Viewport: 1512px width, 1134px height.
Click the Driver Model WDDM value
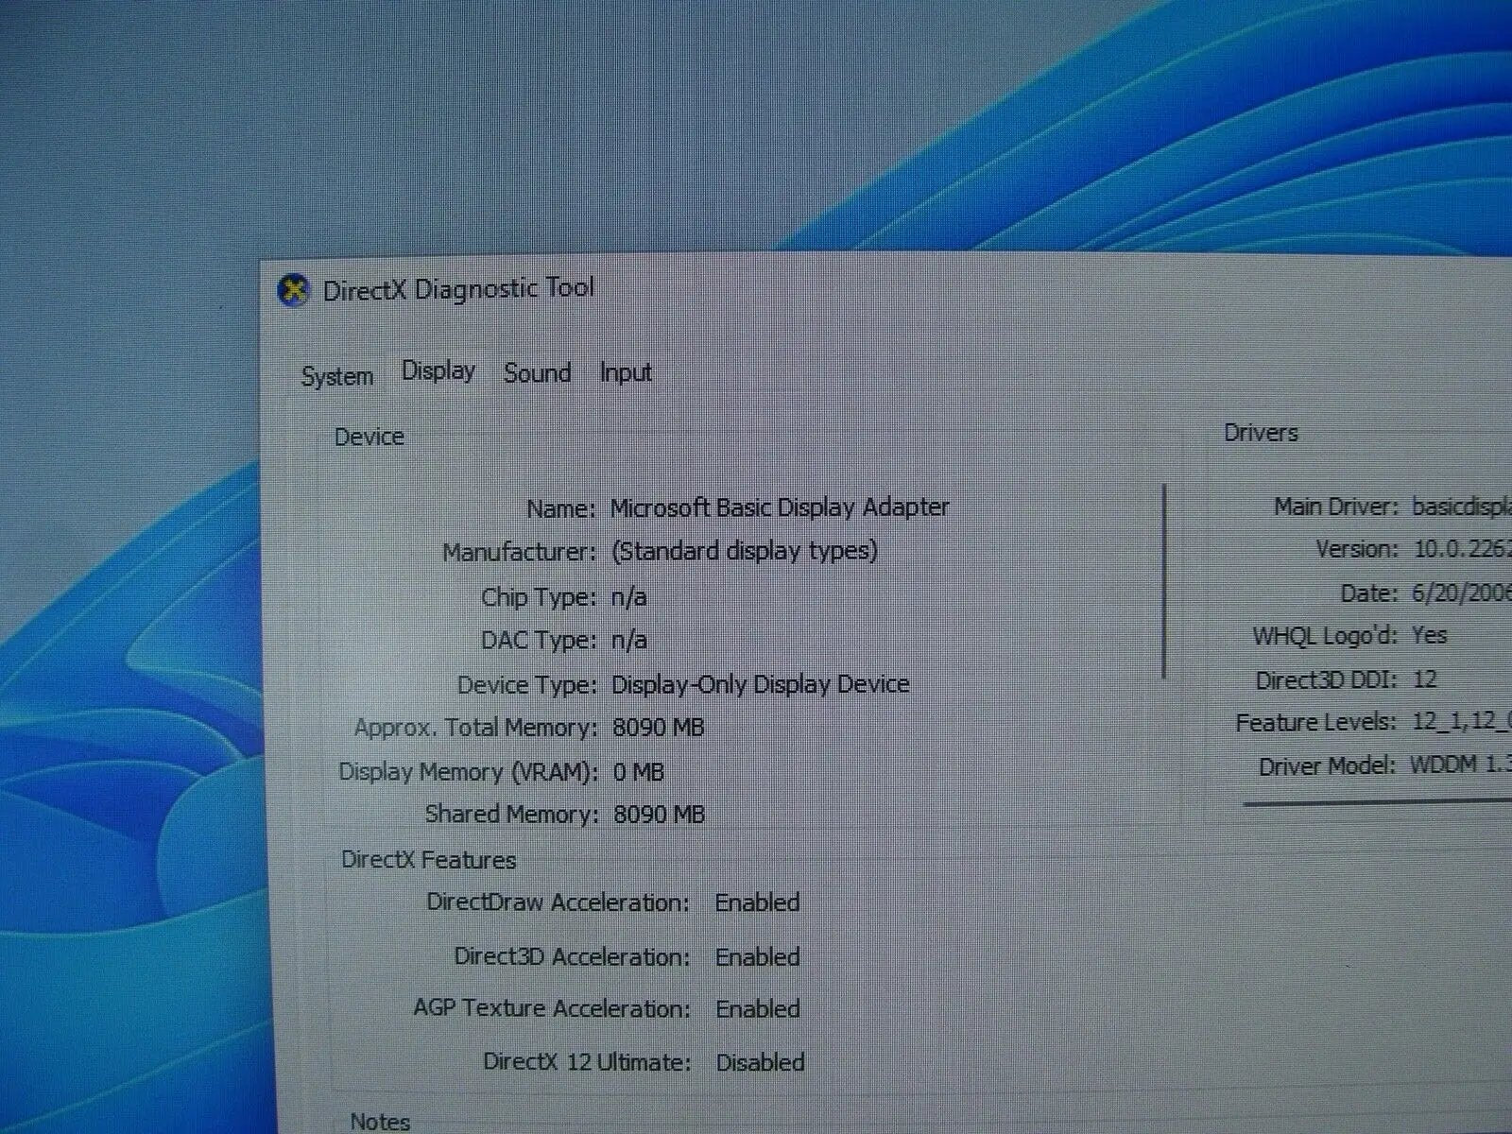point(1460,765)
